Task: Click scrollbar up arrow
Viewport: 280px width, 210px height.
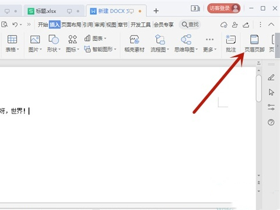Action: (258, 70)
